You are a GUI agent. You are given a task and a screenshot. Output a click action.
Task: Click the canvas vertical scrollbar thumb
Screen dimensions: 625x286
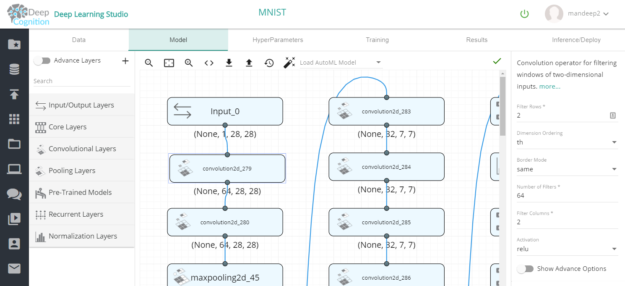503,106
